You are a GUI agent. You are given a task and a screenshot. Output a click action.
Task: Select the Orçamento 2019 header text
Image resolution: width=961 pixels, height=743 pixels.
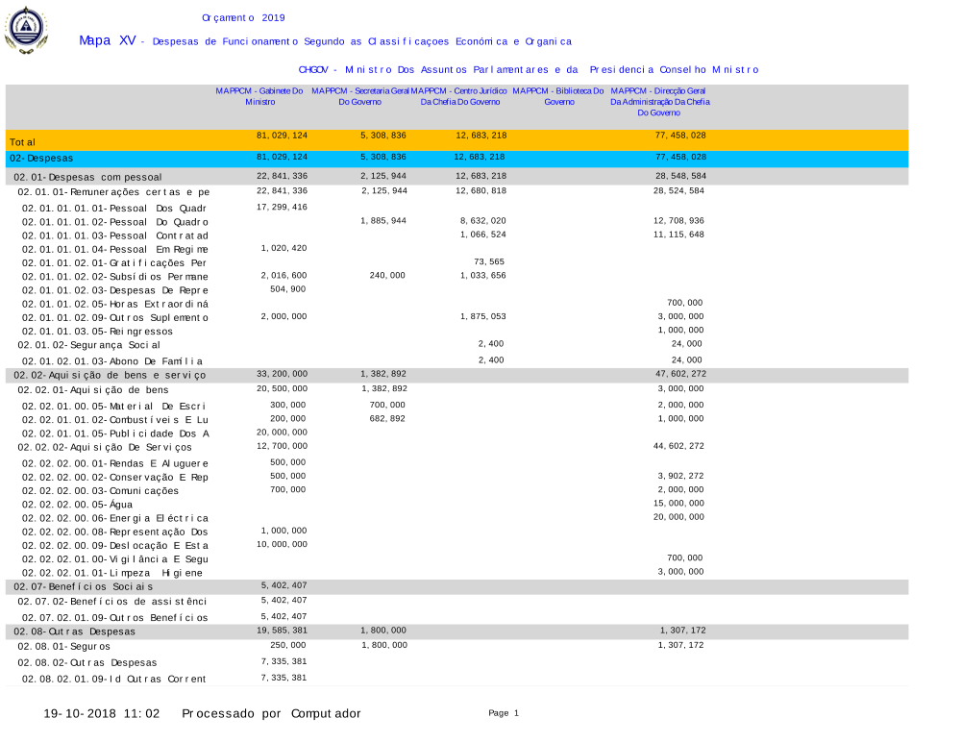point(243,17)
